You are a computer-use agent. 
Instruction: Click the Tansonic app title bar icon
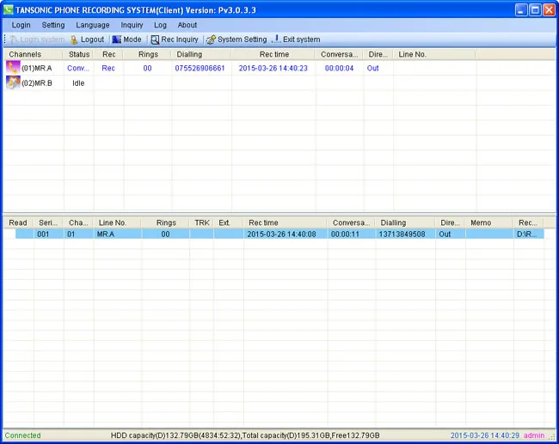(x=9, y=9)
